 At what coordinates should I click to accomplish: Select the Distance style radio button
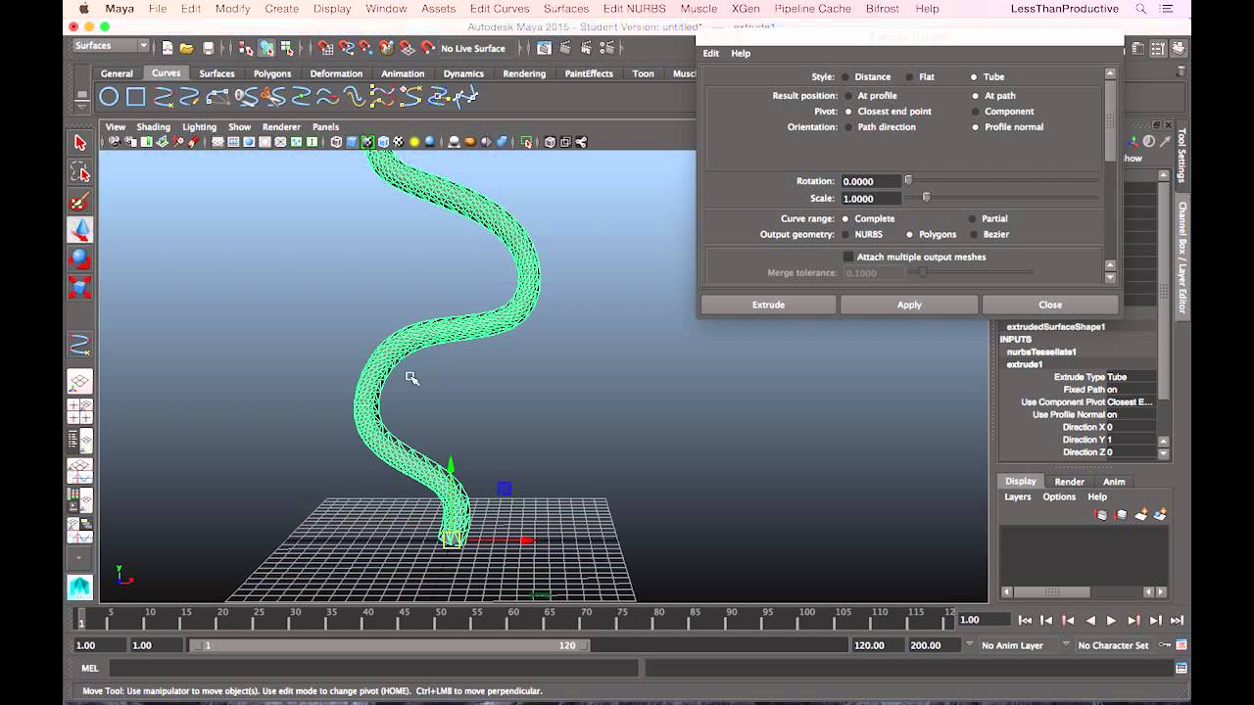click(x=844, y=77)
